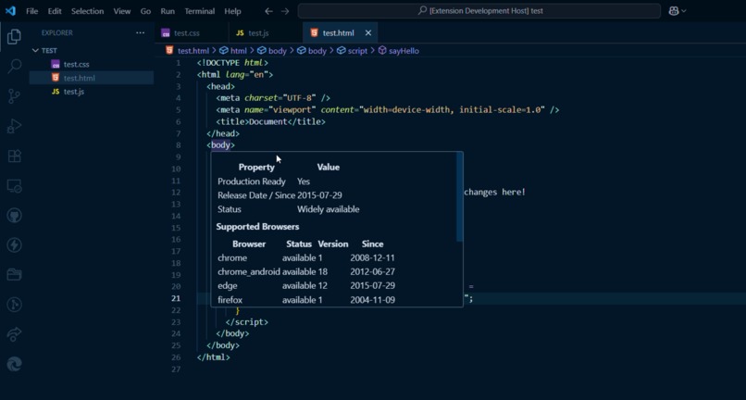Click the chrome_android row in browser table
The image size is (746, 400).
[x=306, y=272]
